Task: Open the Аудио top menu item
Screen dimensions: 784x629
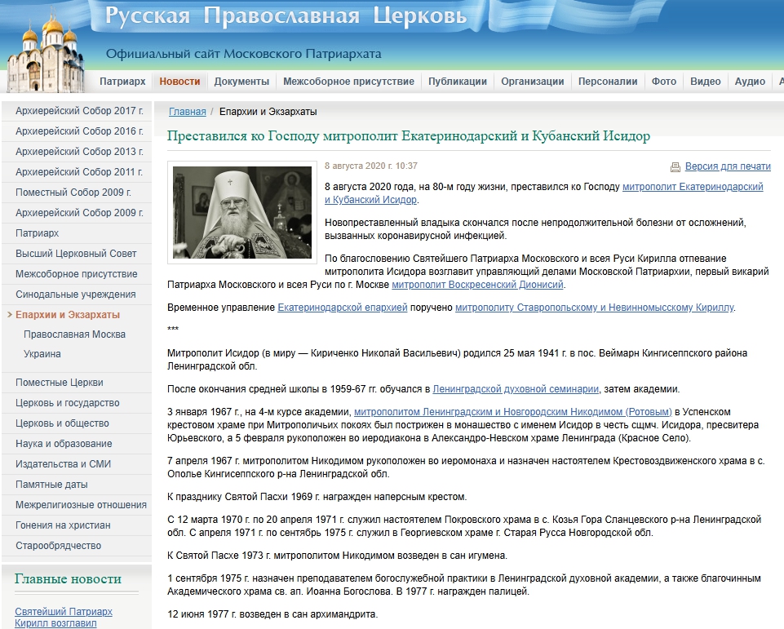Action: click(x=750, y=82)
